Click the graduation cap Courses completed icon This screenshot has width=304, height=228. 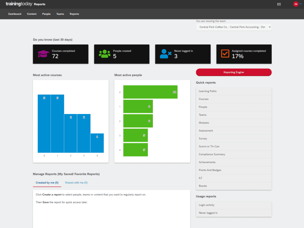pos(43,54)
